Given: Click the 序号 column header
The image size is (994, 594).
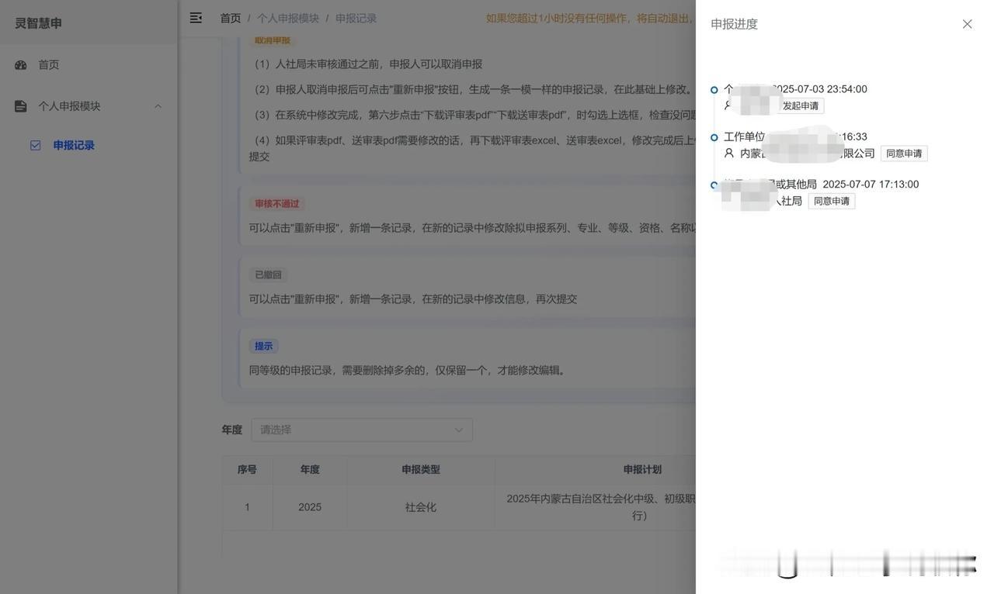Looking at the screenshot, I should point(247,470).
